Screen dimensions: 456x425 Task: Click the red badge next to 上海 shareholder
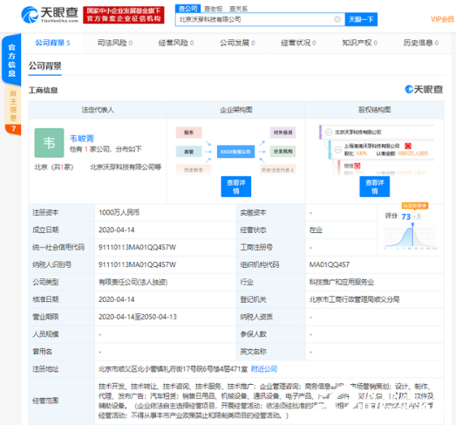point(408,146)
